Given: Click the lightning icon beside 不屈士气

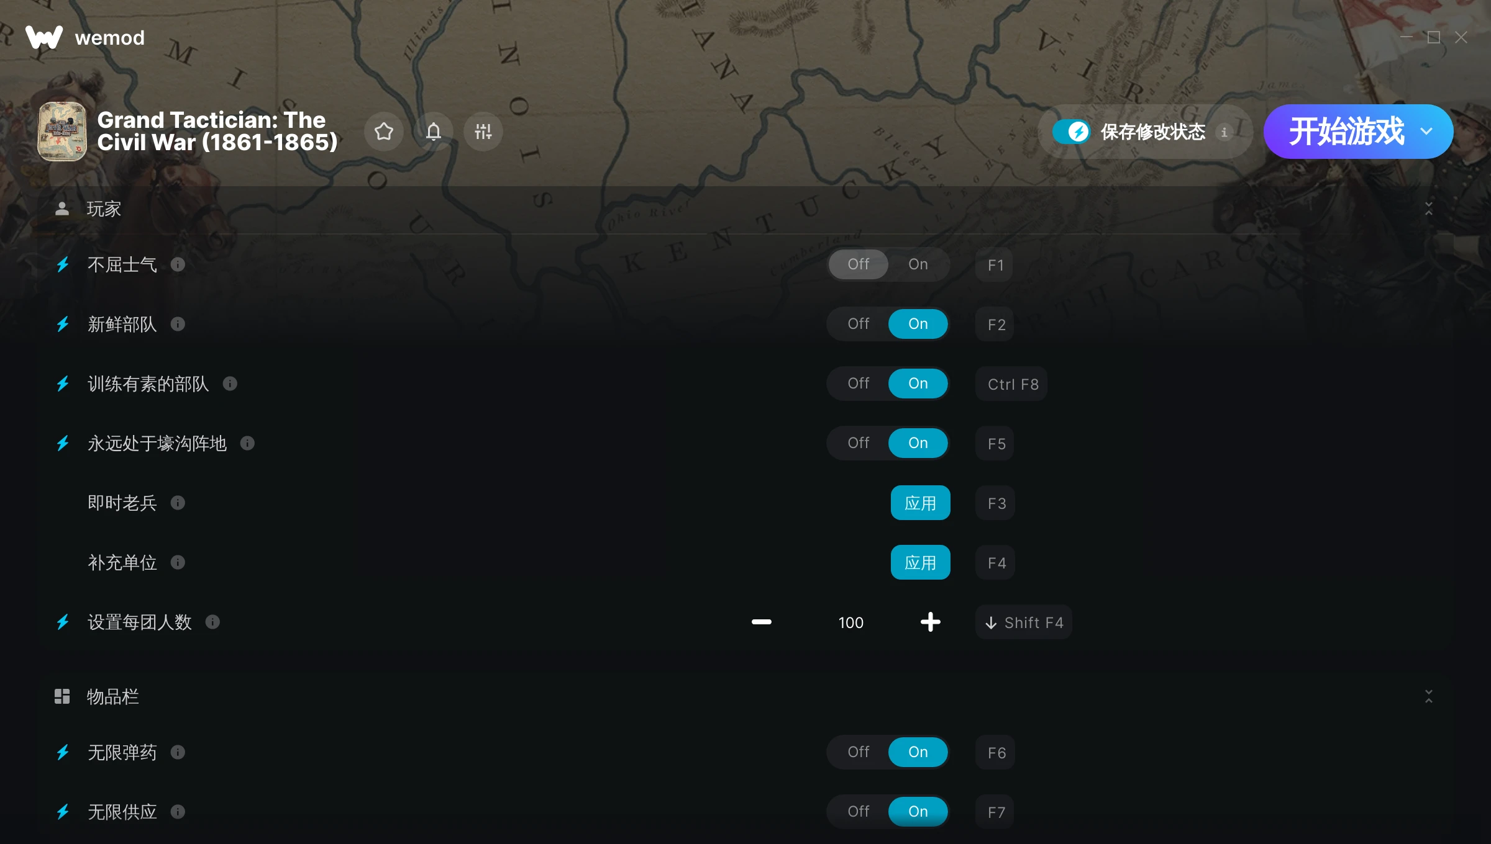Looking at the screenshot, I should tap(63, 264).
